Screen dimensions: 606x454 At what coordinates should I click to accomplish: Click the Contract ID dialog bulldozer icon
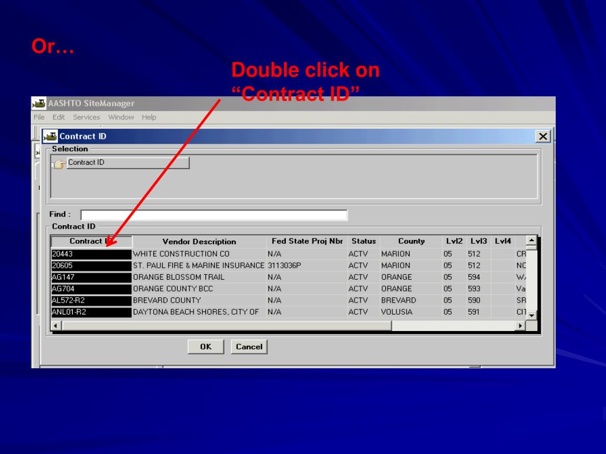tap(50, 137)
